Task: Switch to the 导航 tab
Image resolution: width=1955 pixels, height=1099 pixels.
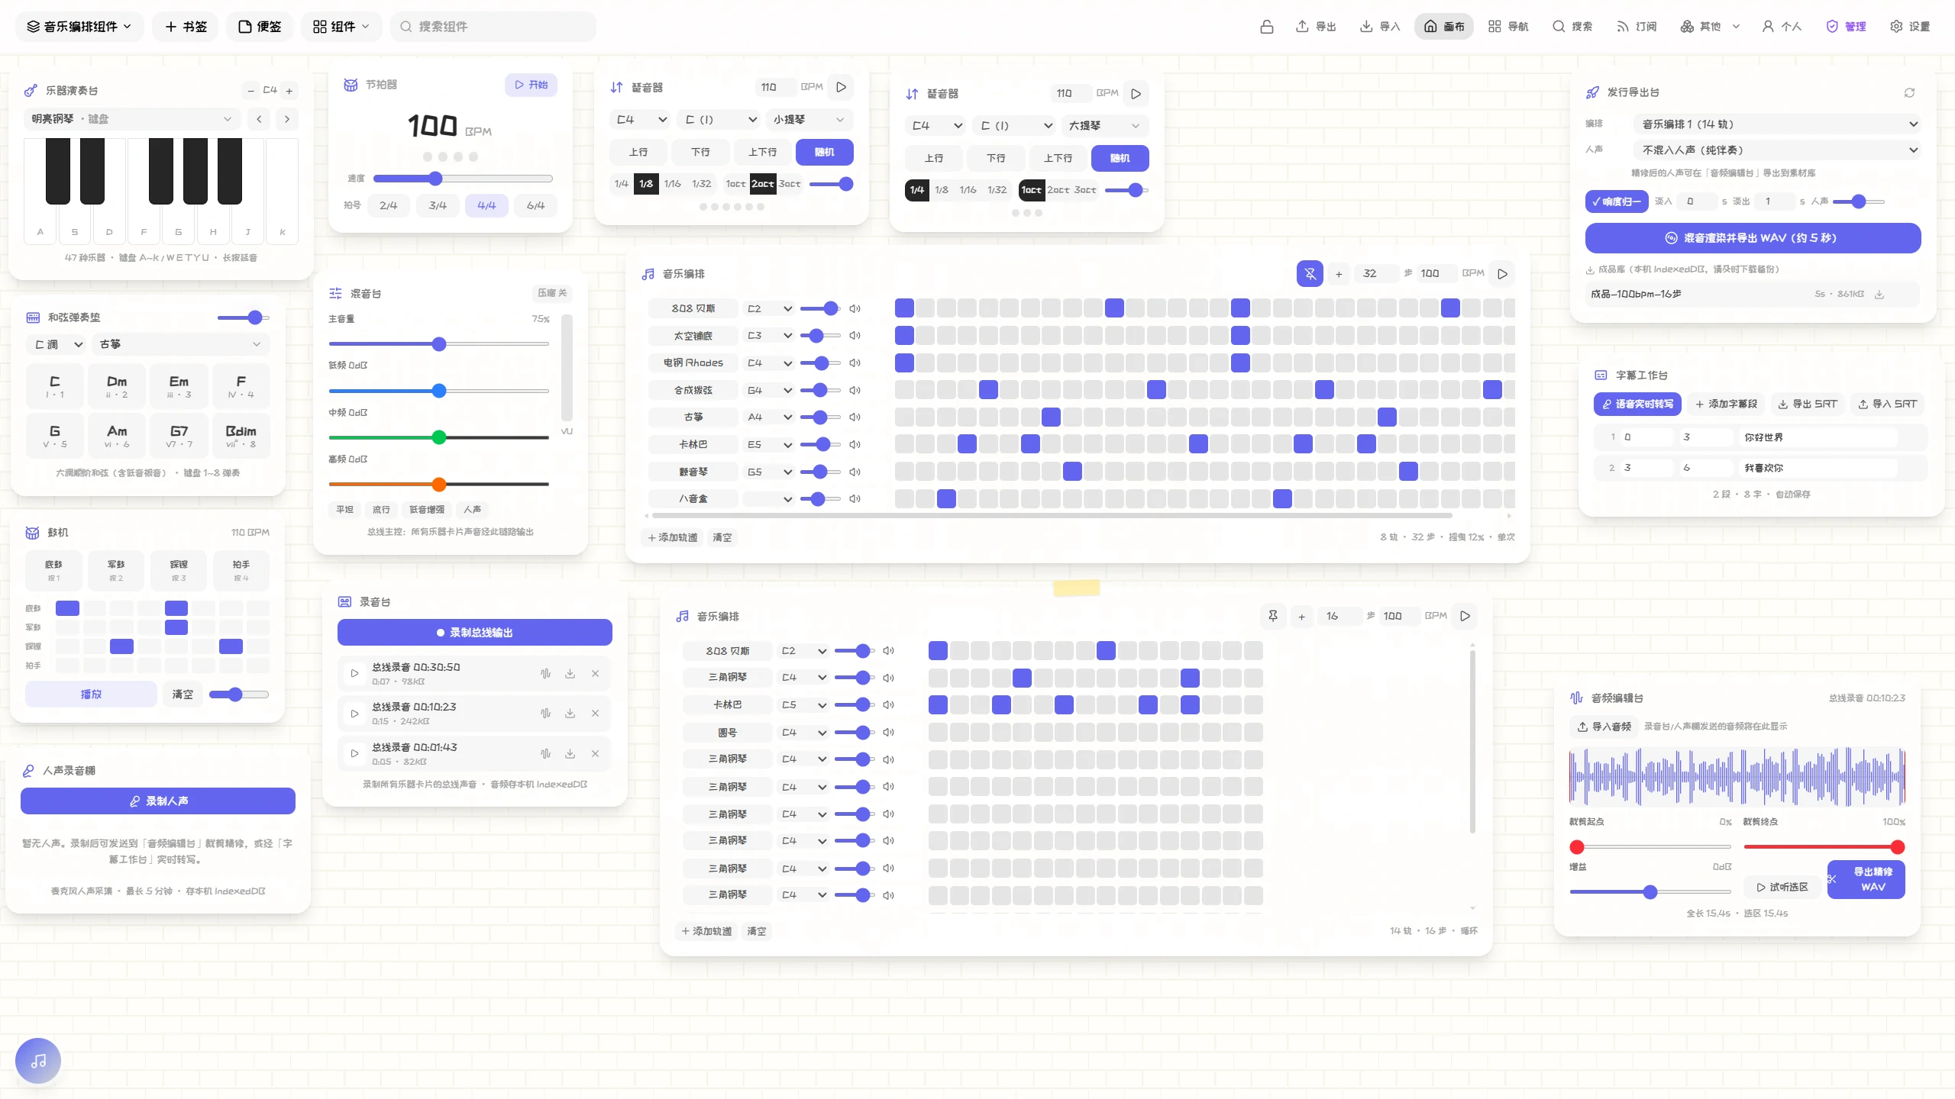Action: pyautogui.click(x=1508, y=27)
